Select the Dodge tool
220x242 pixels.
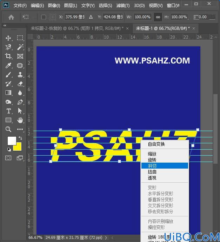coord(8,102)
